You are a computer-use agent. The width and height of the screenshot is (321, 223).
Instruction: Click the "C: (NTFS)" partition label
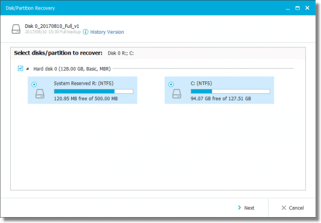(x=201, y=83)
